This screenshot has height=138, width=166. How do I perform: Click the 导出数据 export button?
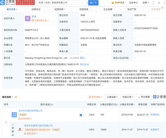[144, 97]
